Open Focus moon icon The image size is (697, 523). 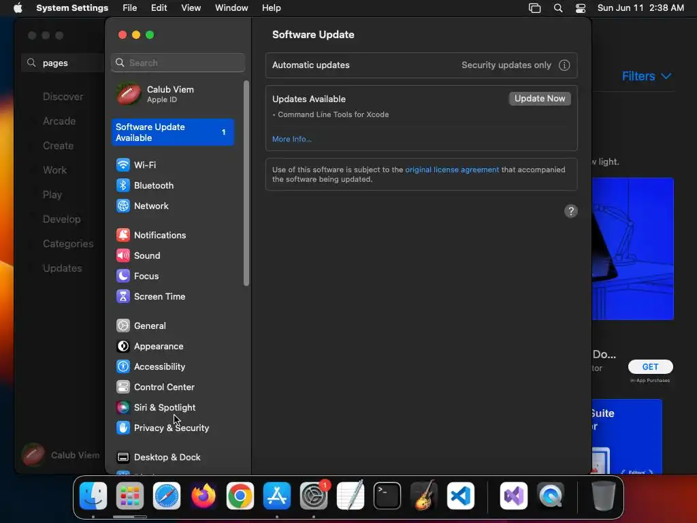tap(123, 276)
